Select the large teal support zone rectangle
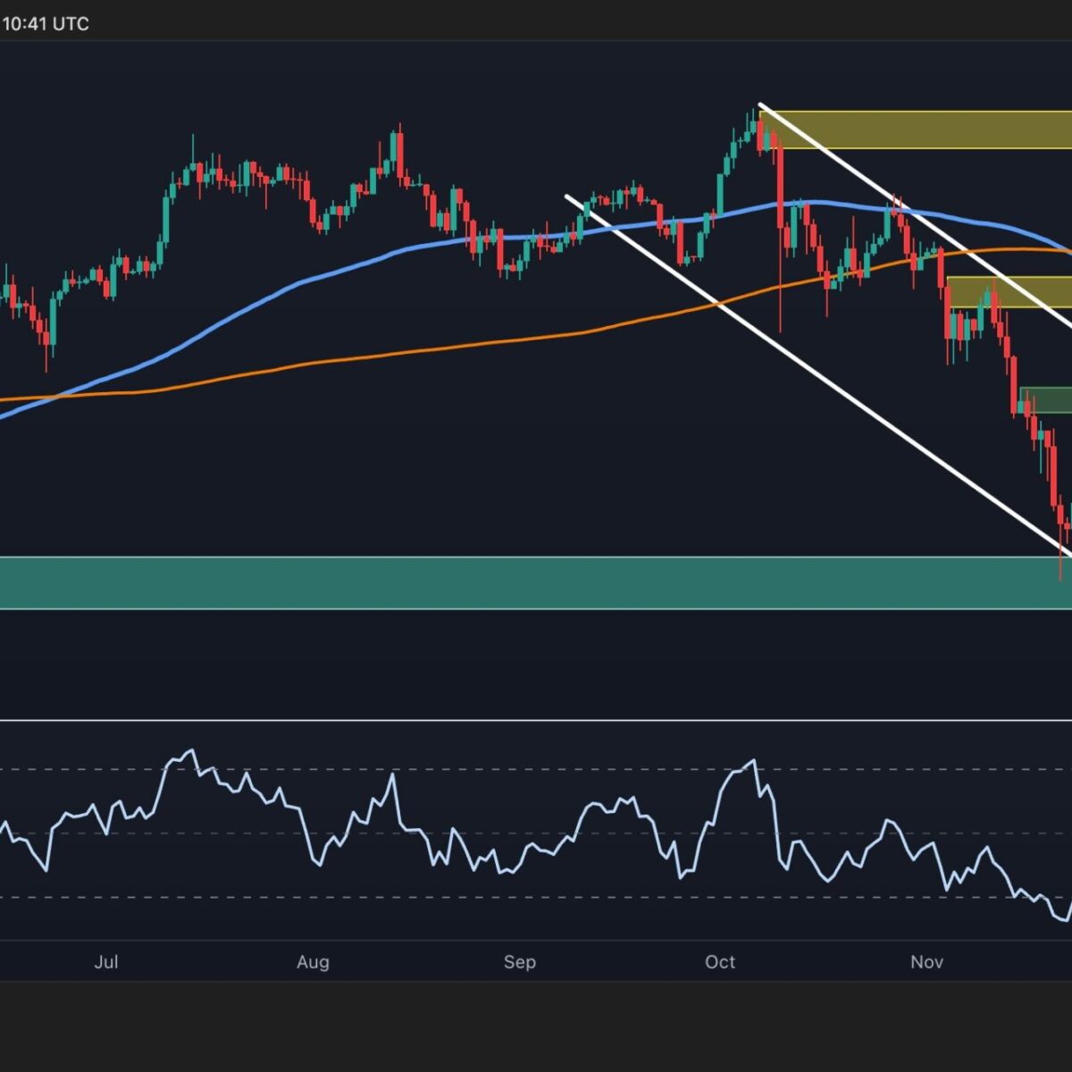 tap(536, 582)
